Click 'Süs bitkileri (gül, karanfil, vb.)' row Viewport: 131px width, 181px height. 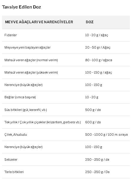[x=66, y=110]
